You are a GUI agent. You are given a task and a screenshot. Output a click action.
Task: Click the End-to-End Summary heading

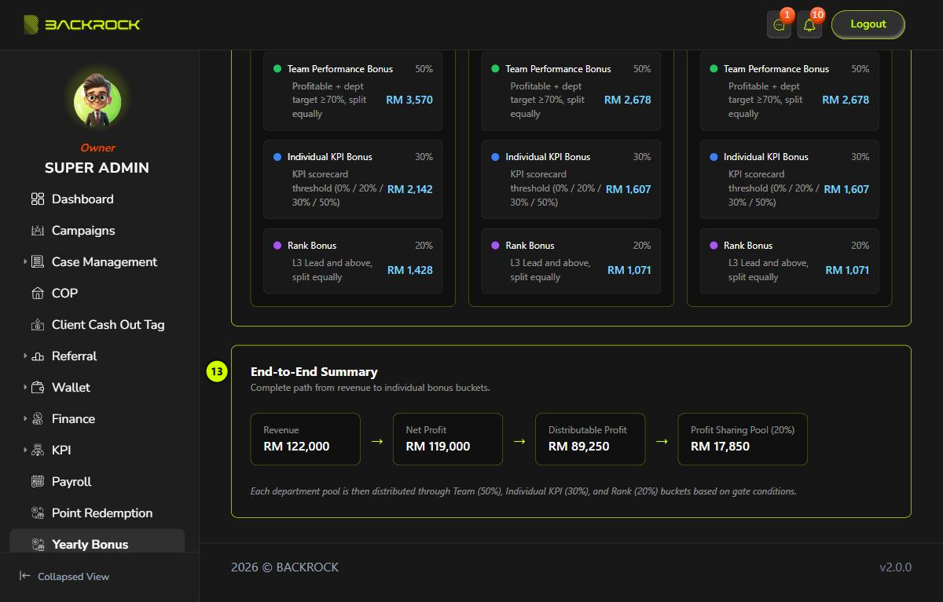[314, 372]
